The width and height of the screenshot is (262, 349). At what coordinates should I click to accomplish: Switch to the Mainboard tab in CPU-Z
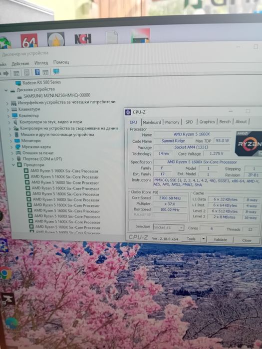click(x=152, y=123)
